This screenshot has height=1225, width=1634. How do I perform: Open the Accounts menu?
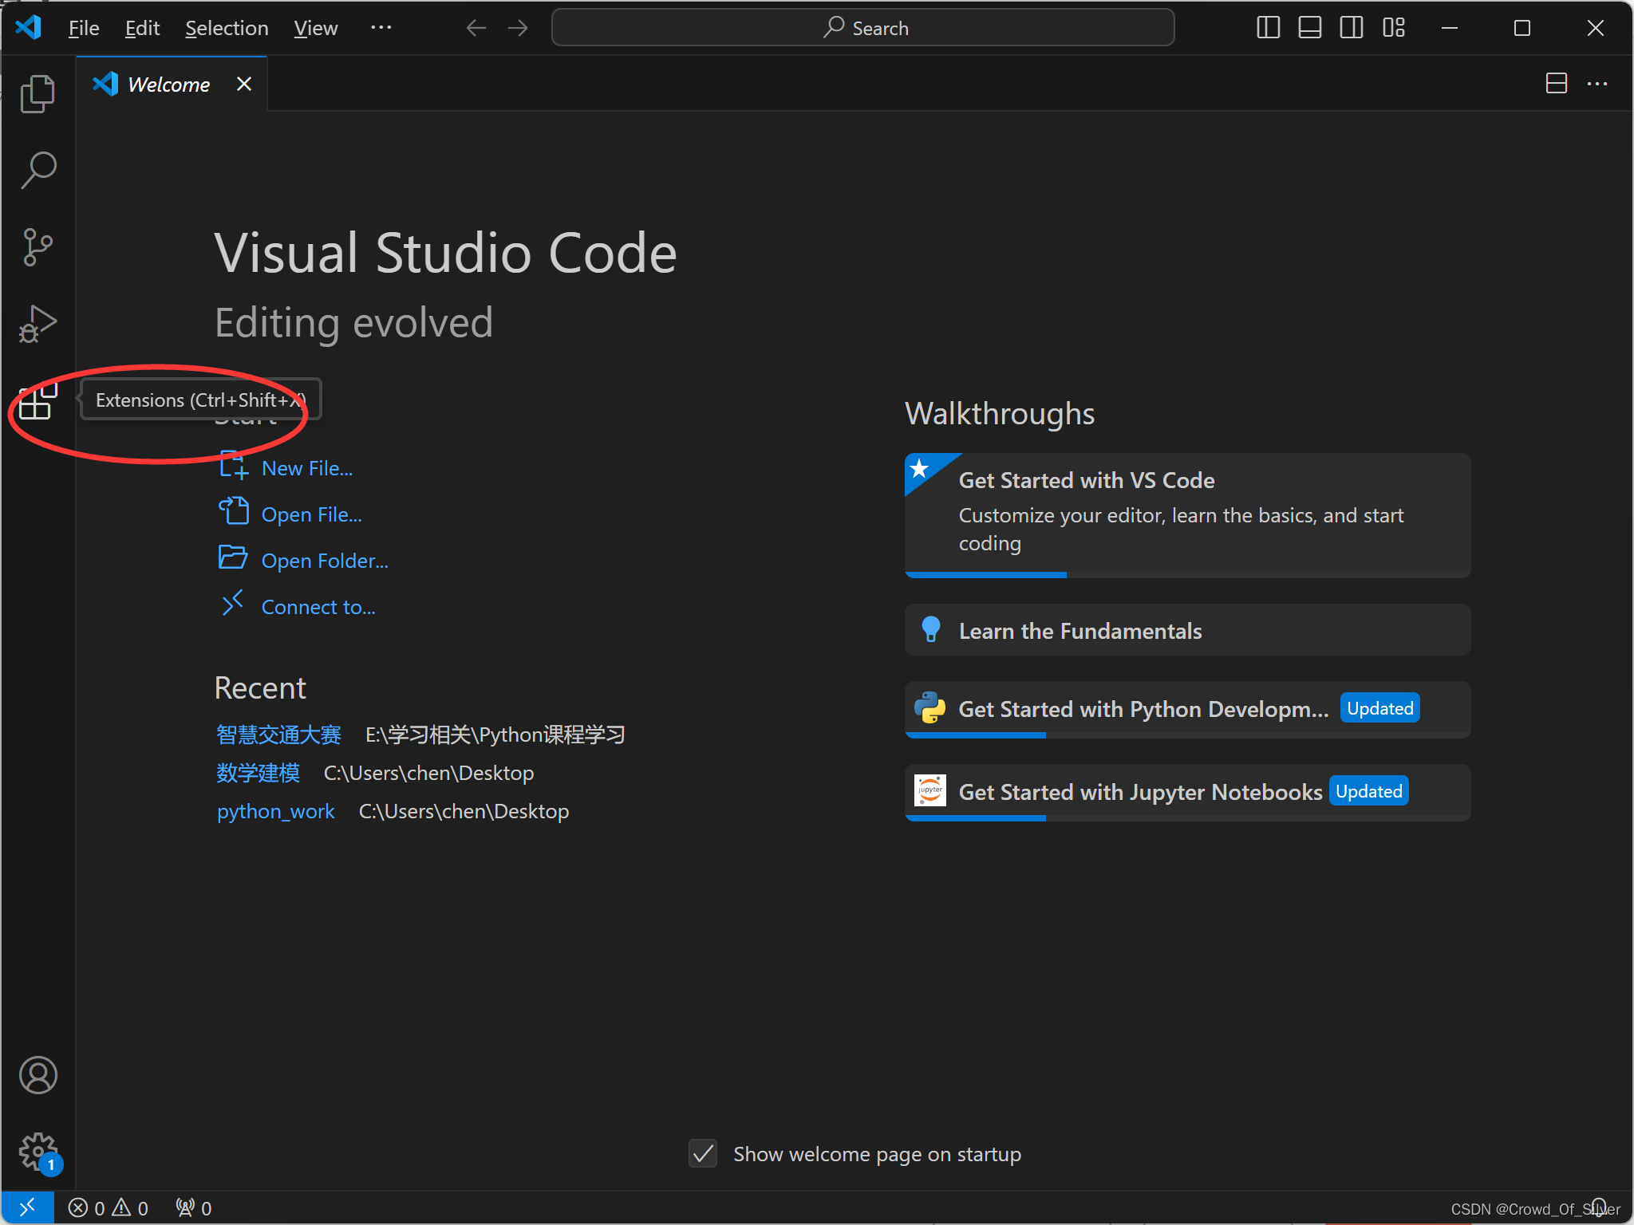point(37,1075)
